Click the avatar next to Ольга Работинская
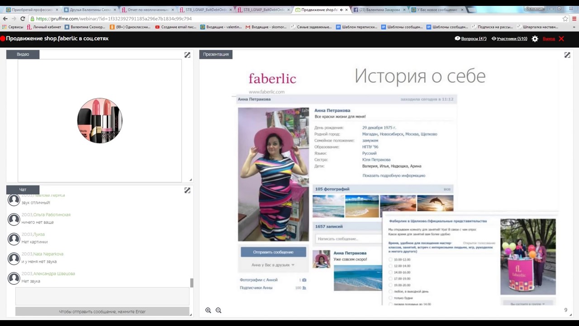This screenshot has height=326, width=579. coord(14,219)
